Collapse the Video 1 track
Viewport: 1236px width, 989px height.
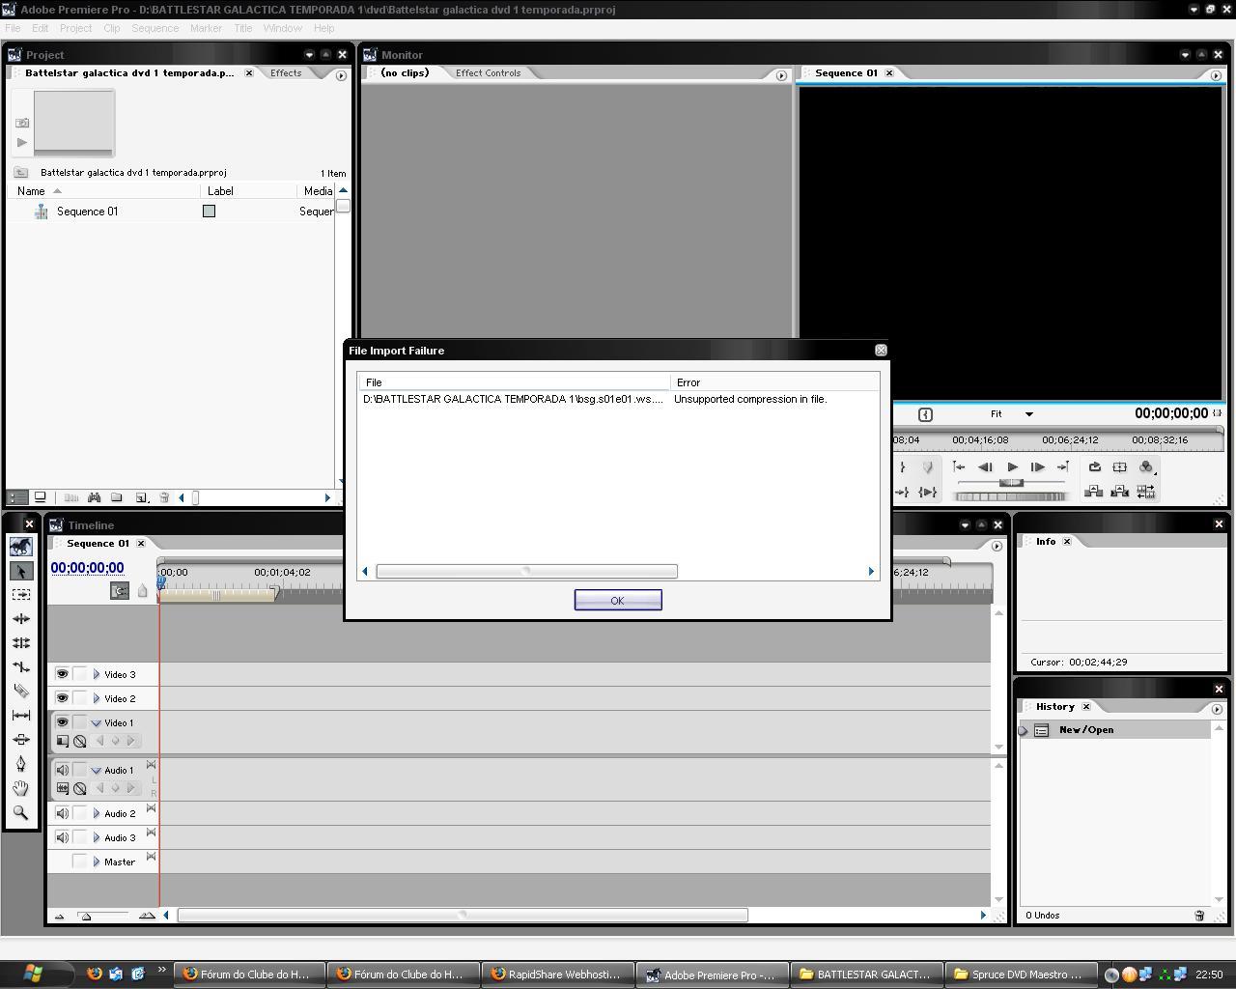click(x=97, y=722)
